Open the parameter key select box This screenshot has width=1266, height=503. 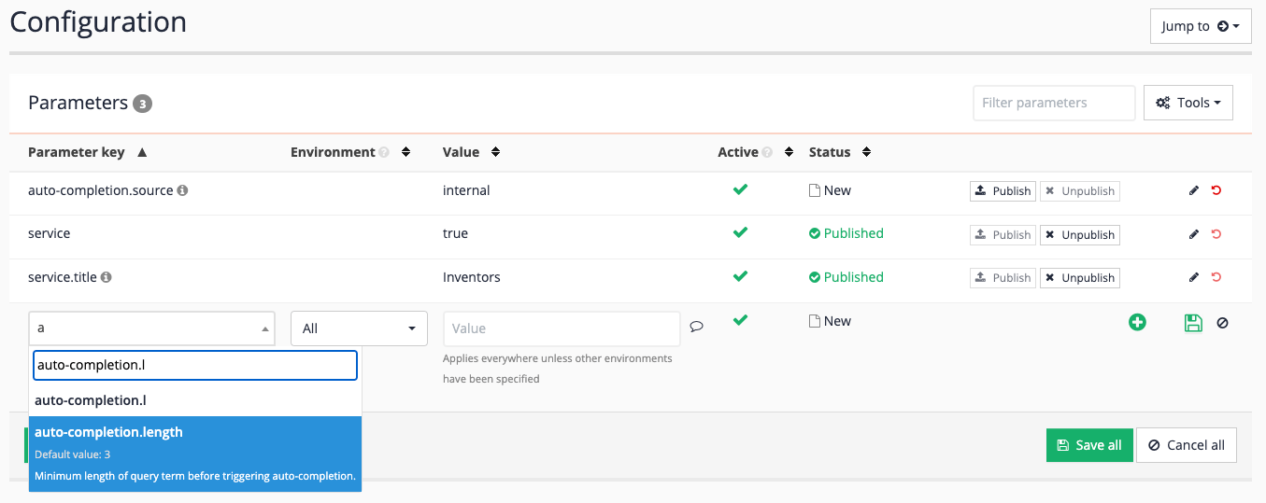pos(151,328)
